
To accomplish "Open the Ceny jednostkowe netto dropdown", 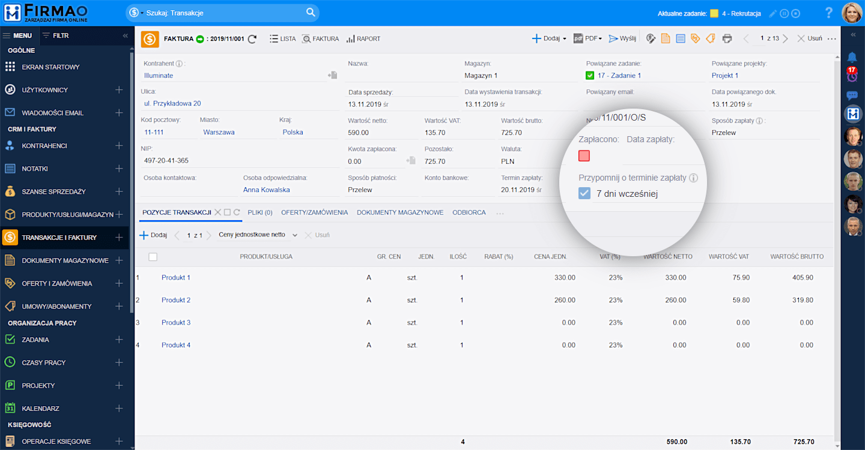I will click(x=258, y=235).
